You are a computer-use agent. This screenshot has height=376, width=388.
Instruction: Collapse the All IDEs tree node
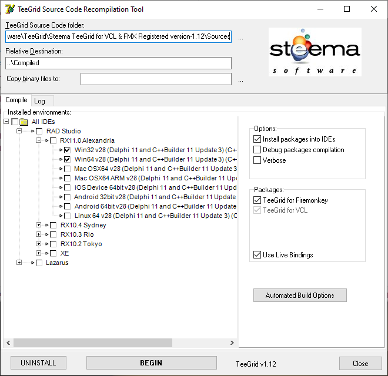[6, 122]
